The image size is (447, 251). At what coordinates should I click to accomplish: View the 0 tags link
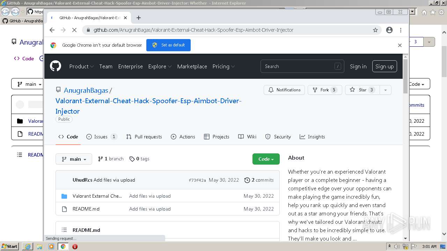pos(139,159)
